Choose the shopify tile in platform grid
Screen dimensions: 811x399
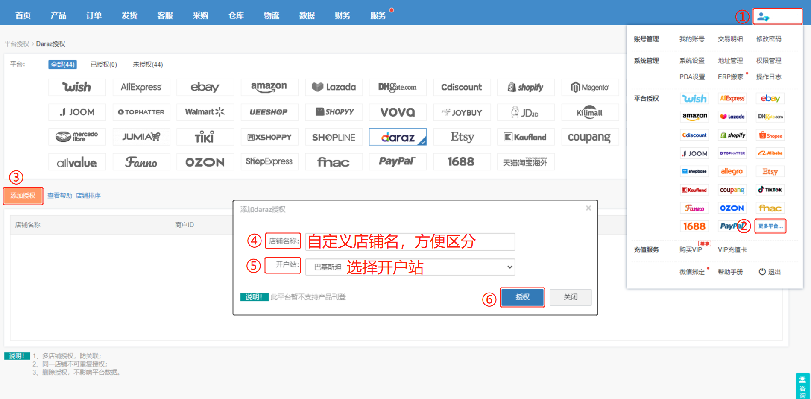point(526,87)
